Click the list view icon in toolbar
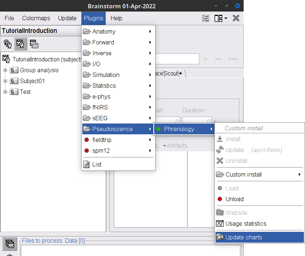This screenshot has height=256, width=305. (205, 18)
